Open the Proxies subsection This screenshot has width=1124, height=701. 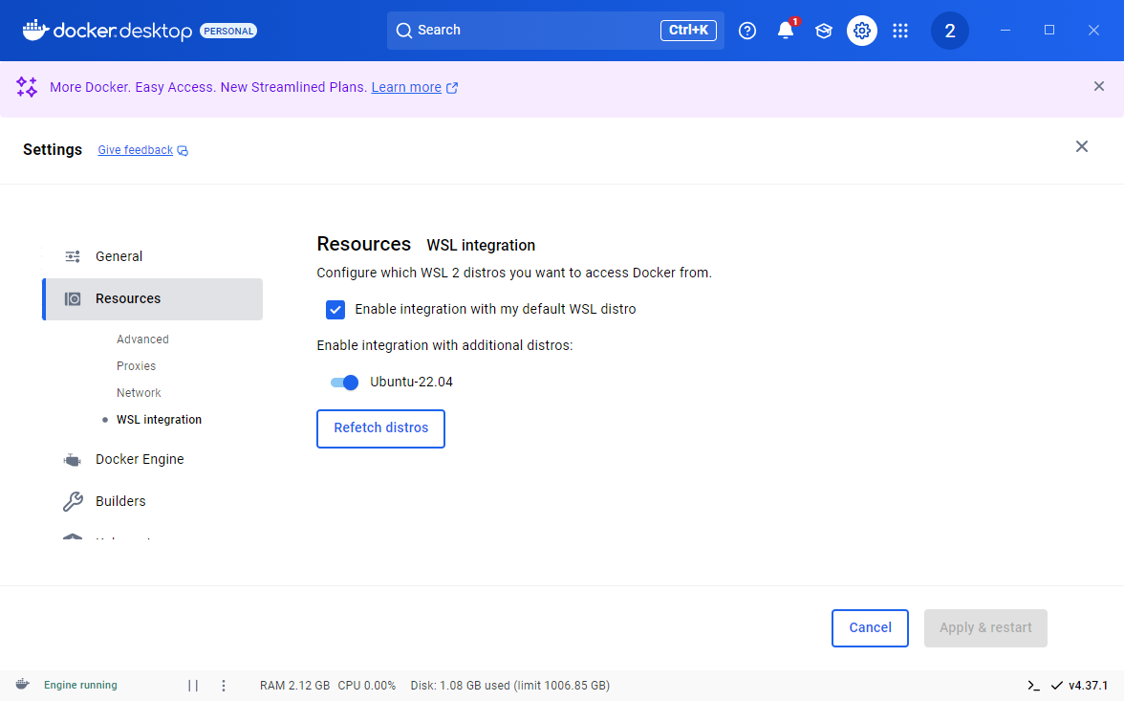[136, 366]
